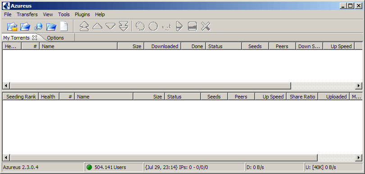Screen dimensions: 365x174
Task: Click the upper pane horizontal scrollbar thumb
Action: pos(151,86)
